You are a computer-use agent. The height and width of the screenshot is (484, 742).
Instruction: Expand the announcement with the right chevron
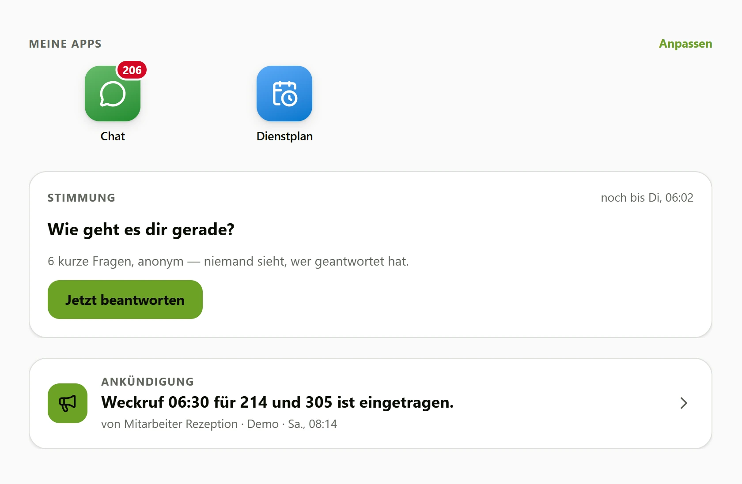[x=684, y=403]
